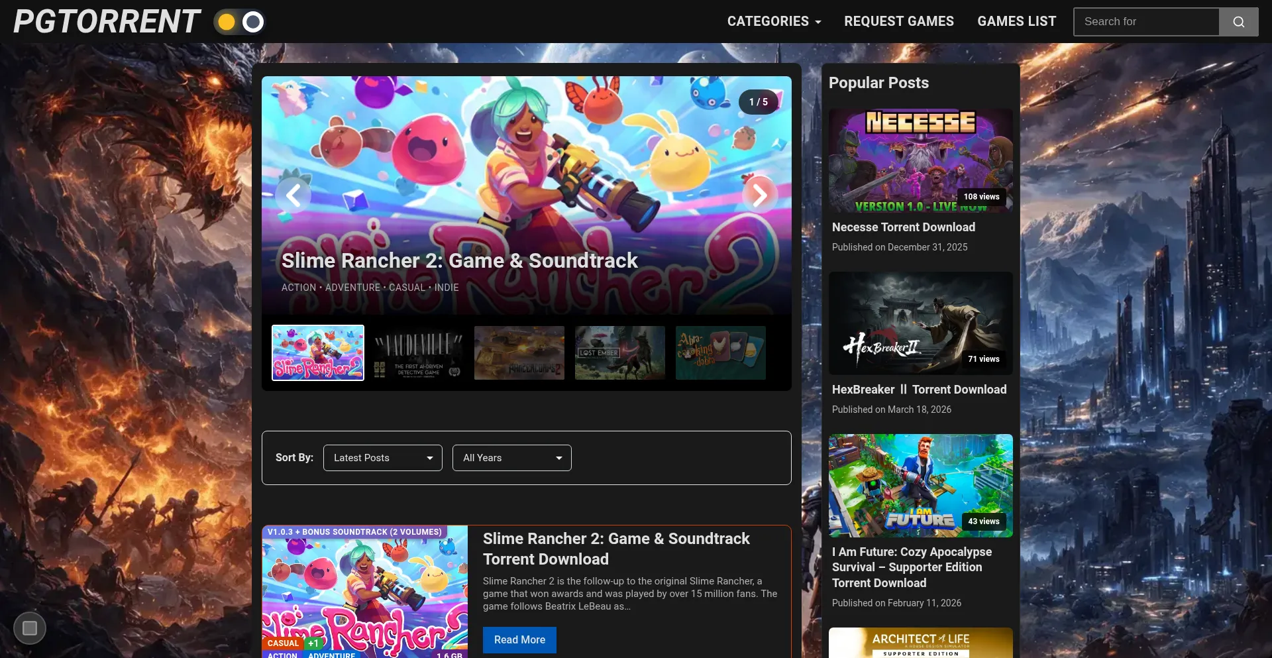Open 'Necesse Torrent Download' link
The image size is (1272, 658).
[x=904, y=227]
